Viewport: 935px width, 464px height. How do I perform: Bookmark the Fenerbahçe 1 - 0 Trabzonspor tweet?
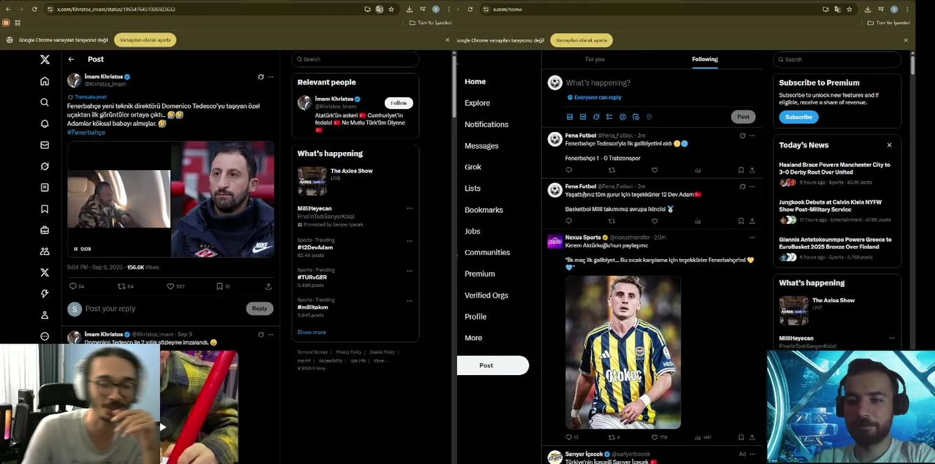coord(741,170)
